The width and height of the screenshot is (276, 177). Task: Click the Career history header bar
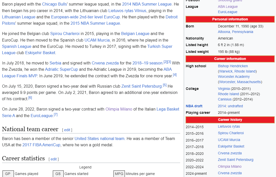[x=230, y=120]
